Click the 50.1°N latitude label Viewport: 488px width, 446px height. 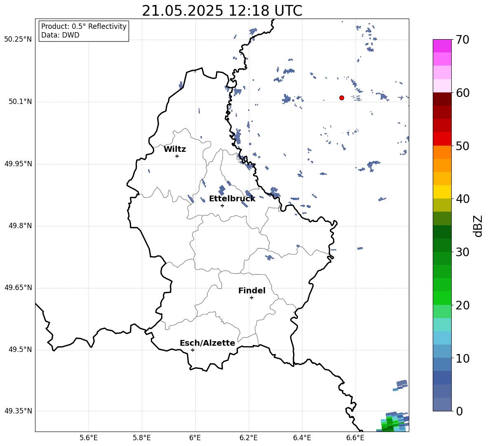(x=21, y=101)
